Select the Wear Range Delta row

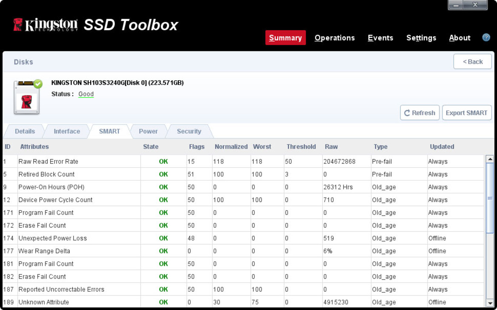(243, 251)
